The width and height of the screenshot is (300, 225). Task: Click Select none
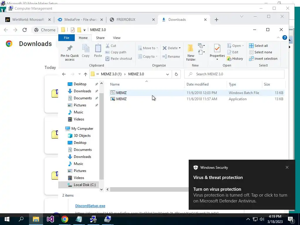point(260,52)
